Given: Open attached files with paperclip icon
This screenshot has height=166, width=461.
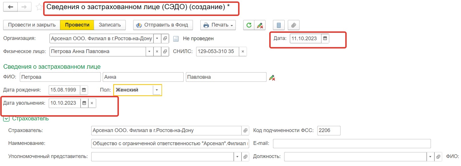Looking at the screenshot, I should coord(294,25).
